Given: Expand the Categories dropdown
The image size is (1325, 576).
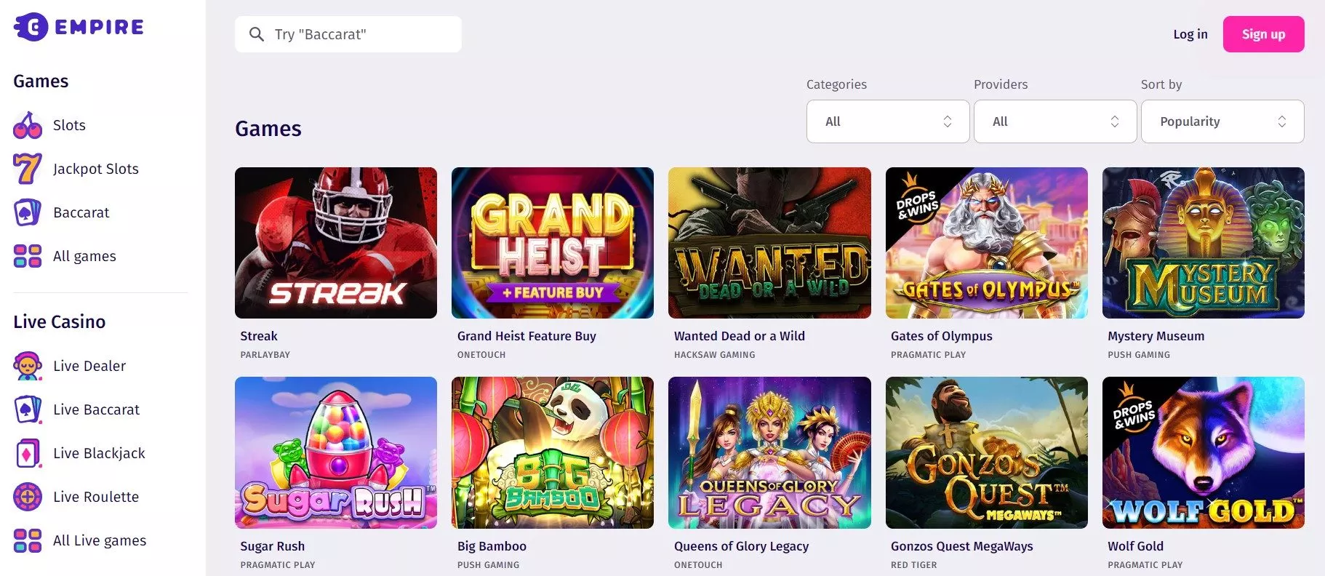Looking at the screenshot, I should pos(888,121).
